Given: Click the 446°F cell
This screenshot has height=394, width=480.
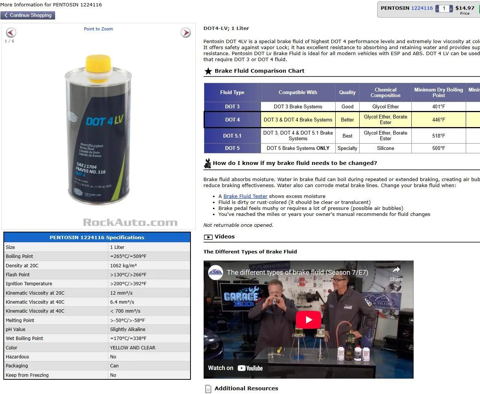Looking at the screenshot, I should 438,120.
